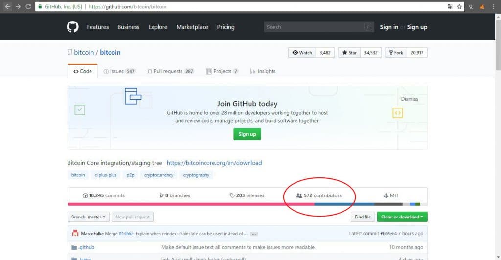The image size is (501, 260).
Task: Open the .github folder link
Action: tap(87, 247)
